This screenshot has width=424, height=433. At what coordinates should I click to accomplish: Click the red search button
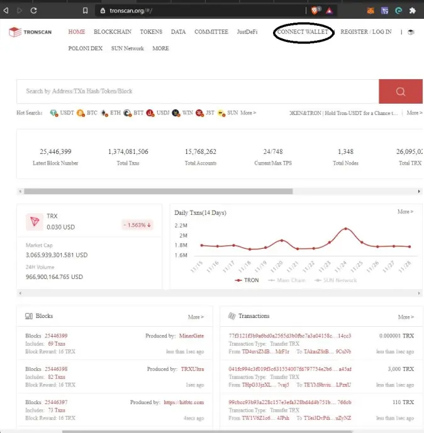[x=401, y=91]
